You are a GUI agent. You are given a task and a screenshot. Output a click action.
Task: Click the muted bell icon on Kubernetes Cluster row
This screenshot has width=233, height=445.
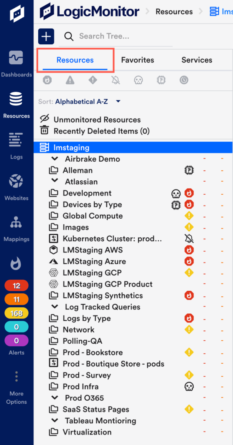coord(189,239)
